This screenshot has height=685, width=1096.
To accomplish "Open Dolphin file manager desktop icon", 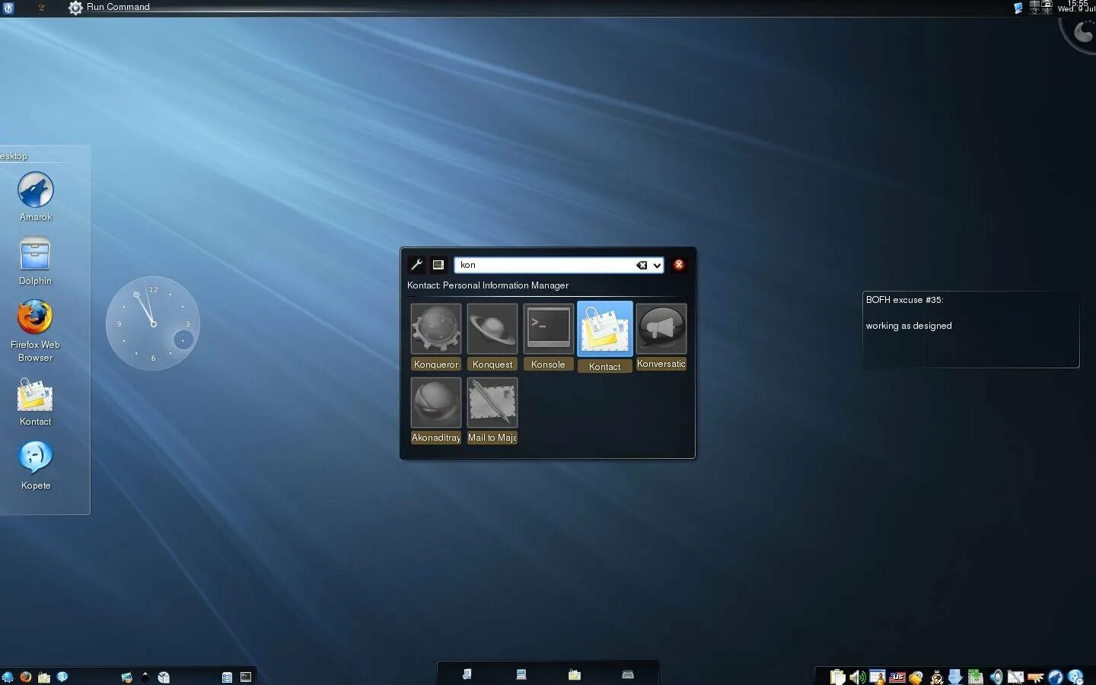I will click(x=36, y=261).
